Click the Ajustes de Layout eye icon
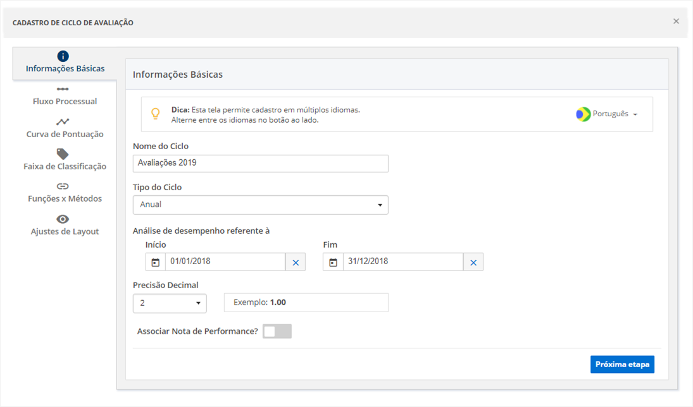The image size is (693, 407). click(63, 219)
